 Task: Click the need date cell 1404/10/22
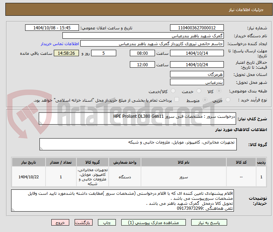pyautogui.click(x=29, y=177)
